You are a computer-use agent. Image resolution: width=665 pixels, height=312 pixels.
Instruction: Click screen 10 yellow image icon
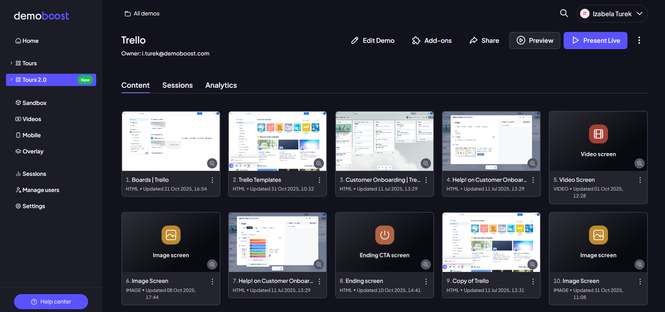pyautogui.click(x=598, y=235)
